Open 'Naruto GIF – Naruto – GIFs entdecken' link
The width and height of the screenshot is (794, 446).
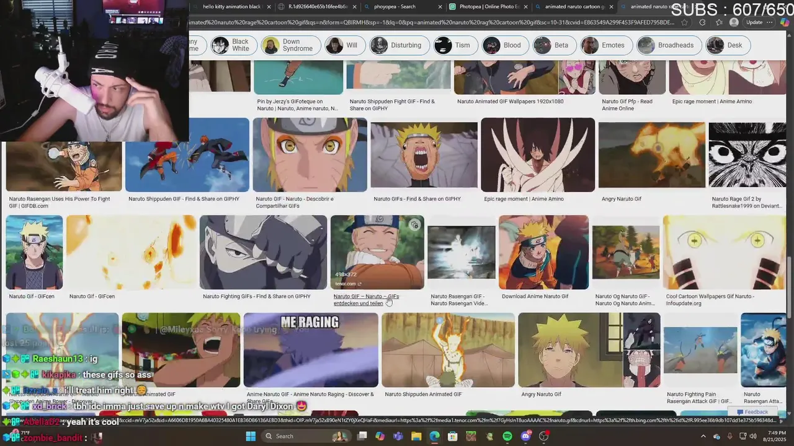point(366,300)
